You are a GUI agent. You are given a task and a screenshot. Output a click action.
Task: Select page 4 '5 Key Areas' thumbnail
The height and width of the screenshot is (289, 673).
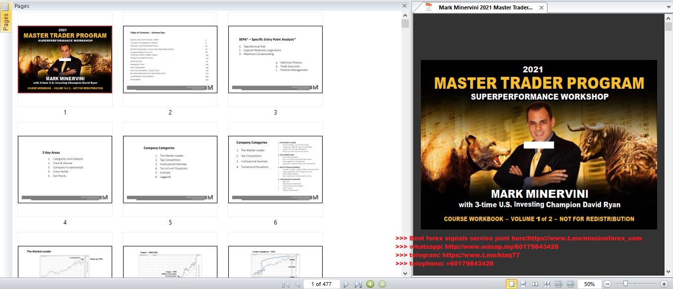(65, 170)
